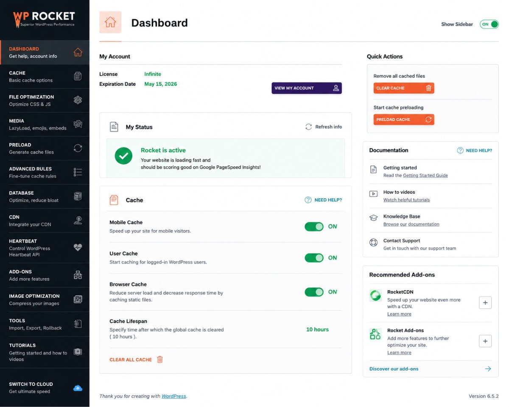Open the Getting Started Guide link
509x407 pixels.
[x=425, y=175]
